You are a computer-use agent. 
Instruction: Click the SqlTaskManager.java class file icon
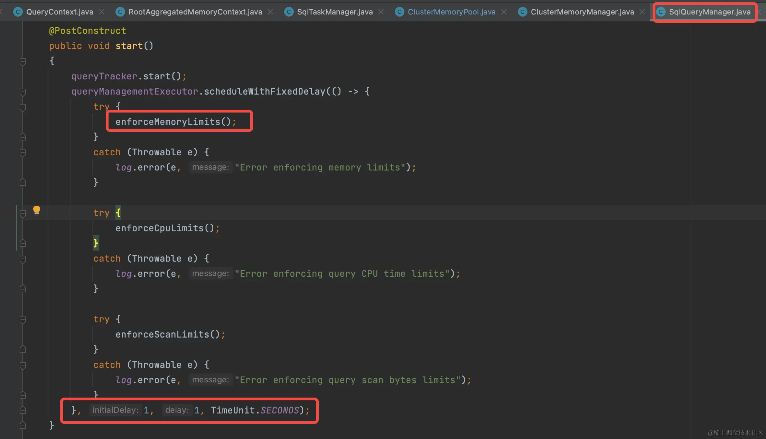coord(289,12)
